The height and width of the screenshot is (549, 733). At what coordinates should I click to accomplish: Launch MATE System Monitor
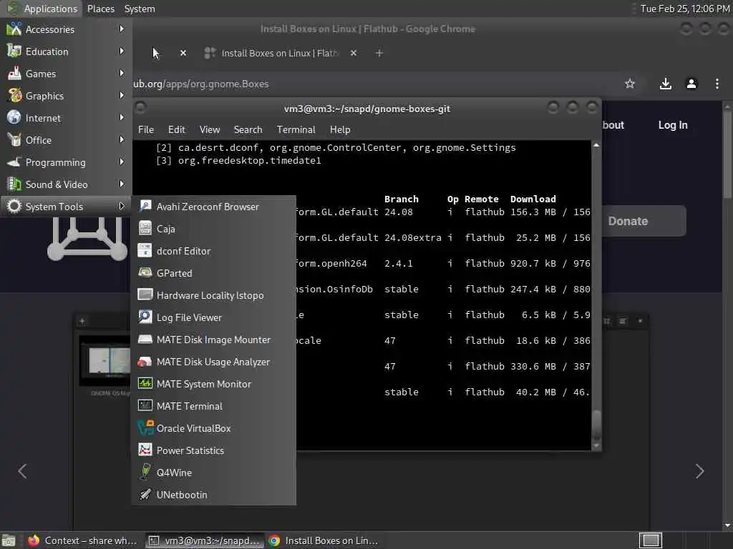point(213,384)
